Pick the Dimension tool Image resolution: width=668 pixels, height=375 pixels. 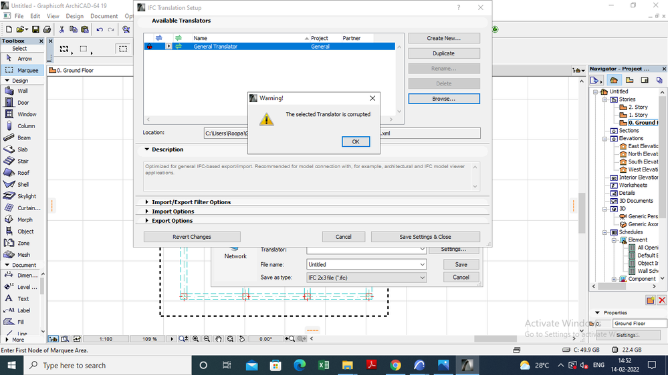click(21, 275)
